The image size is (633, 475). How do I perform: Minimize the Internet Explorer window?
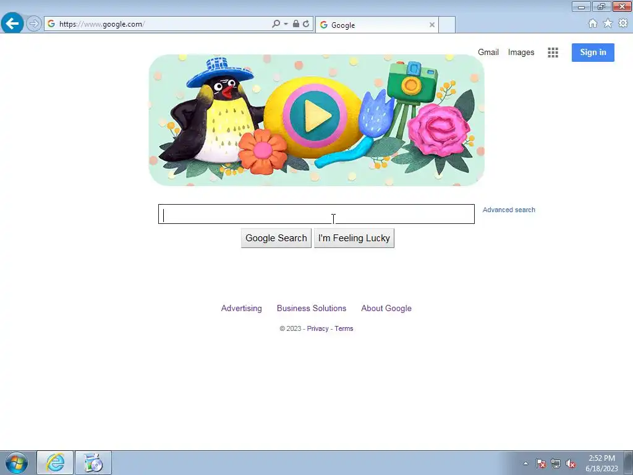click(x=581, y=6)
